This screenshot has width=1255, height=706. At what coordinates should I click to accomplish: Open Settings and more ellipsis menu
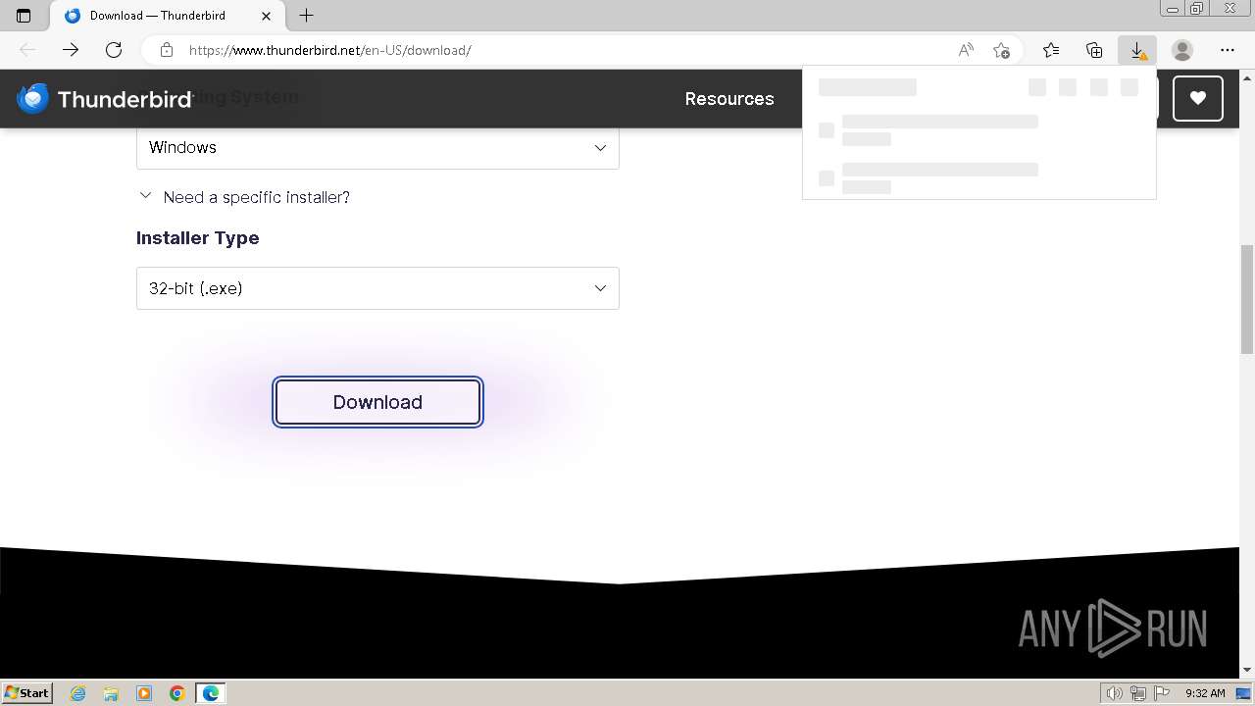[1228, 50]
